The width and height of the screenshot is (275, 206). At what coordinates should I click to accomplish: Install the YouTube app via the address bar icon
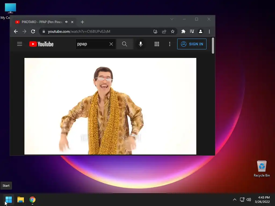[155, 31]
